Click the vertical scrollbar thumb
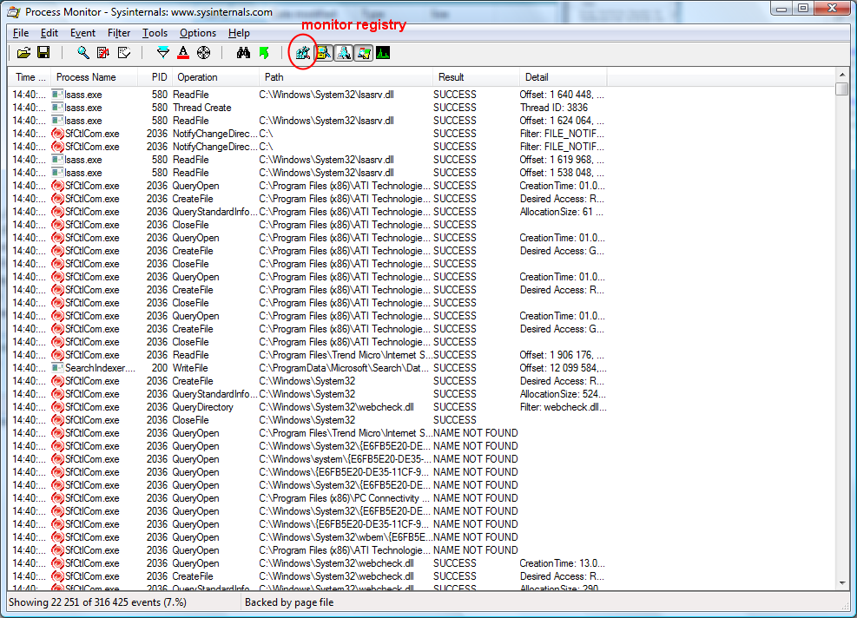 [841, 89]
